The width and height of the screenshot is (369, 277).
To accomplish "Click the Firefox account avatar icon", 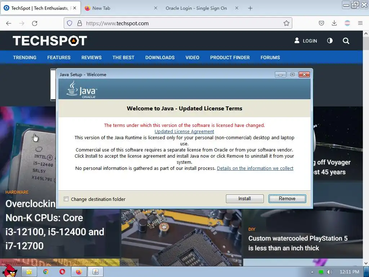I will coord(347,23).
